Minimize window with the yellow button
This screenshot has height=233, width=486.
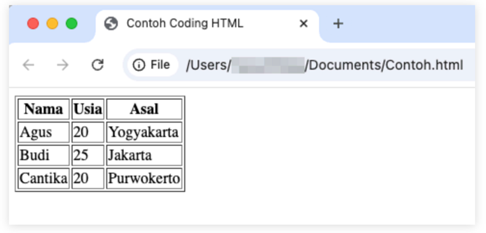(x=52, y=23)
